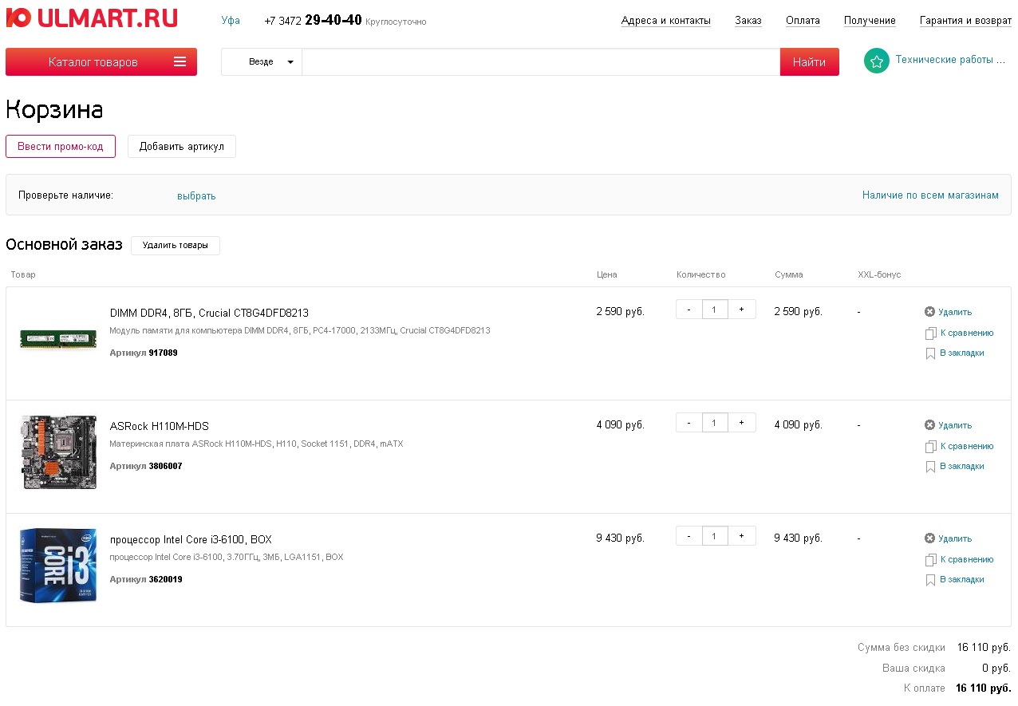
Task: Click delete icon for ASRock H110M-HDS row
Action: click(929, 425)
